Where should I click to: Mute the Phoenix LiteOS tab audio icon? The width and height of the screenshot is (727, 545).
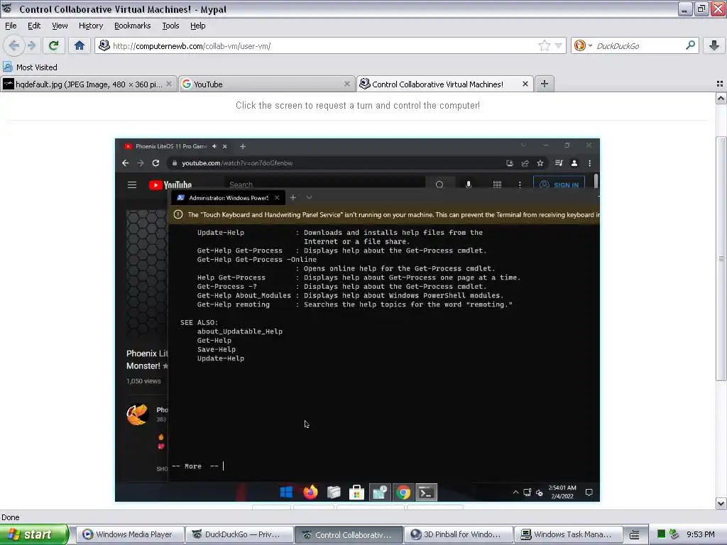pos(214,146)
